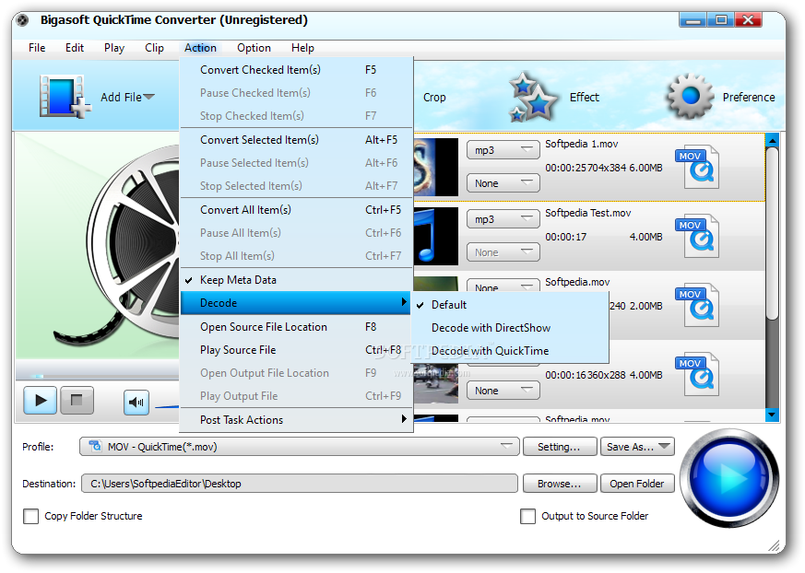Click the preview seek bar
The image size is (805, 573).
pyautogui.click(x=98, y=376)
